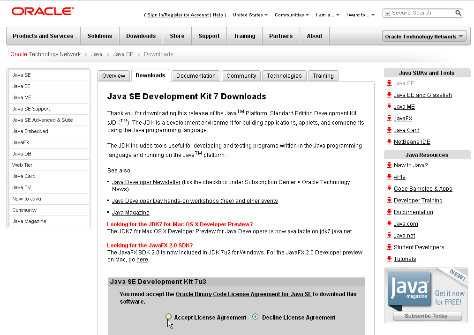The image size is (474, 335).
Task: Go to Java SE breadcrumb
Action: coord(123,54)
